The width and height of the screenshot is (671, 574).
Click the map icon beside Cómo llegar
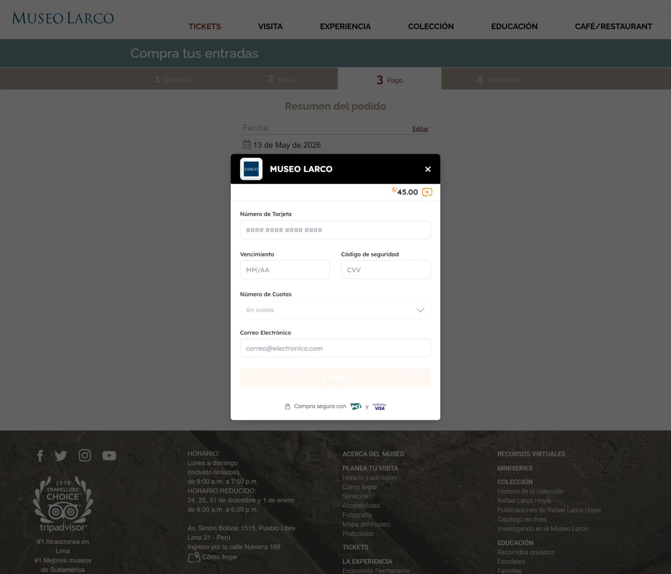pos(194,557)
